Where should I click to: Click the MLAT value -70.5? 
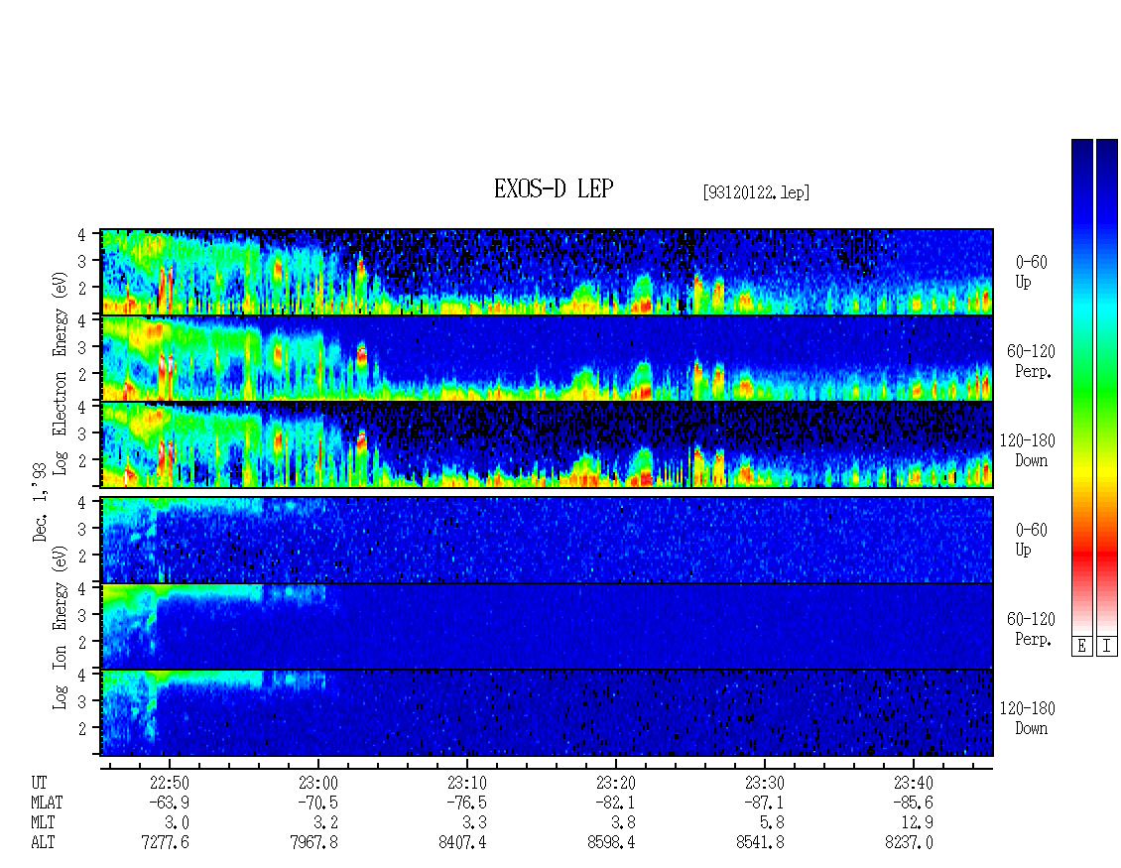[x=318, y=803]
